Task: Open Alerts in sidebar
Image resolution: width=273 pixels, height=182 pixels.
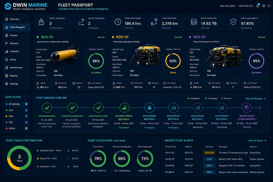Action: [16, 60]
